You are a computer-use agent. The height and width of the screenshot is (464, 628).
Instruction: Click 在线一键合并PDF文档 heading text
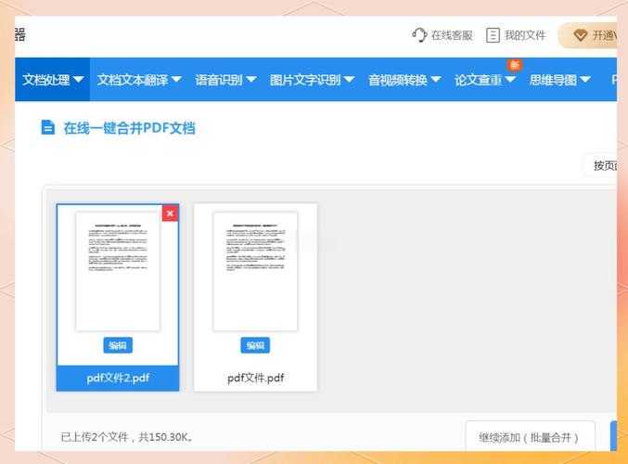(129, 128)
